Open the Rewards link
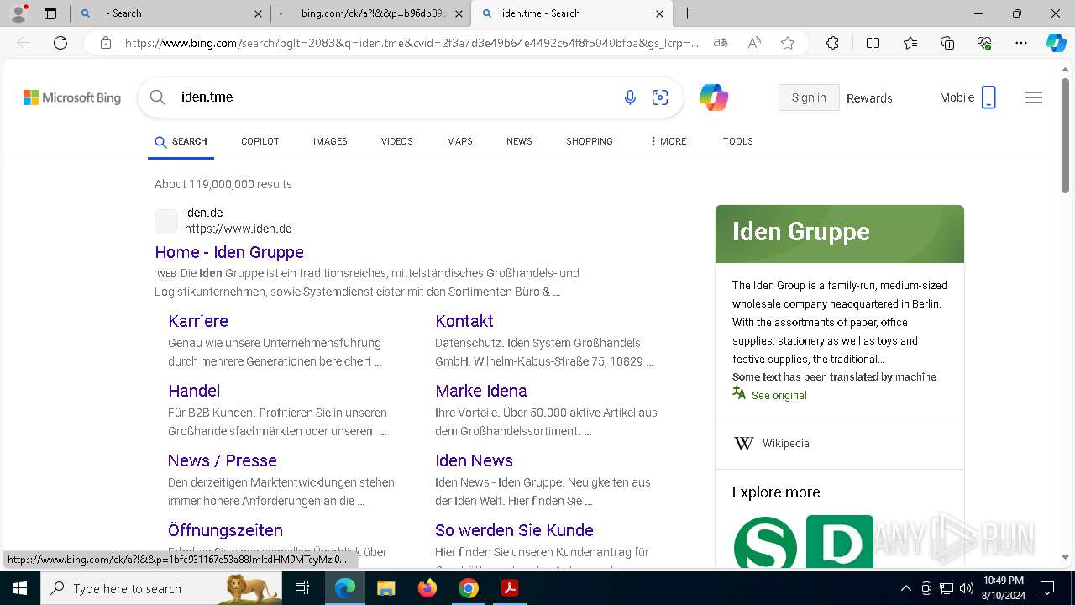This screenshot has width=1075, height=605. click(869, 98)
